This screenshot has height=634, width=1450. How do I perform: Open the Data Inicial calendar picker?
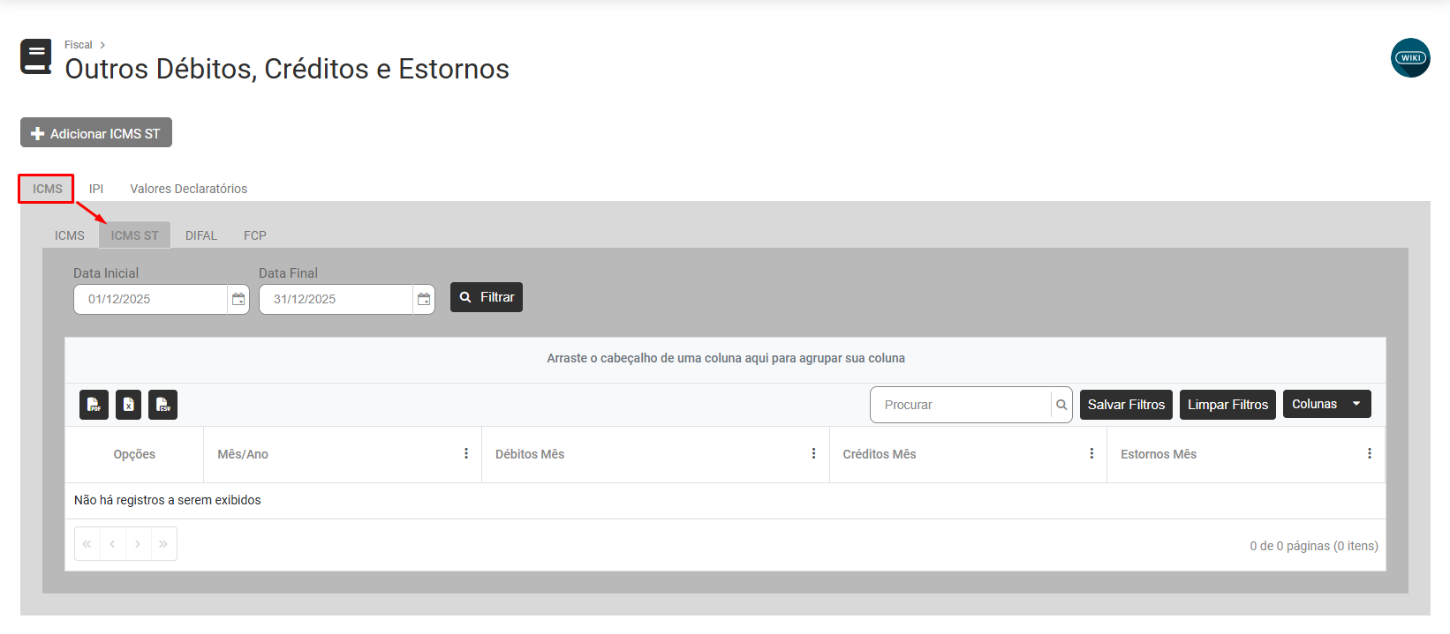coord(238,300)
